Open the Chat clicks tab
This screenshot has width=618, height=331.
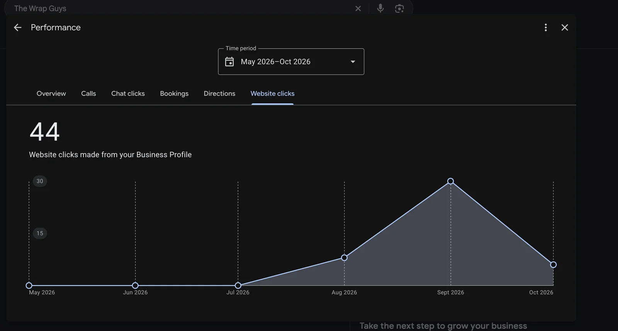(x=128, y=93)
